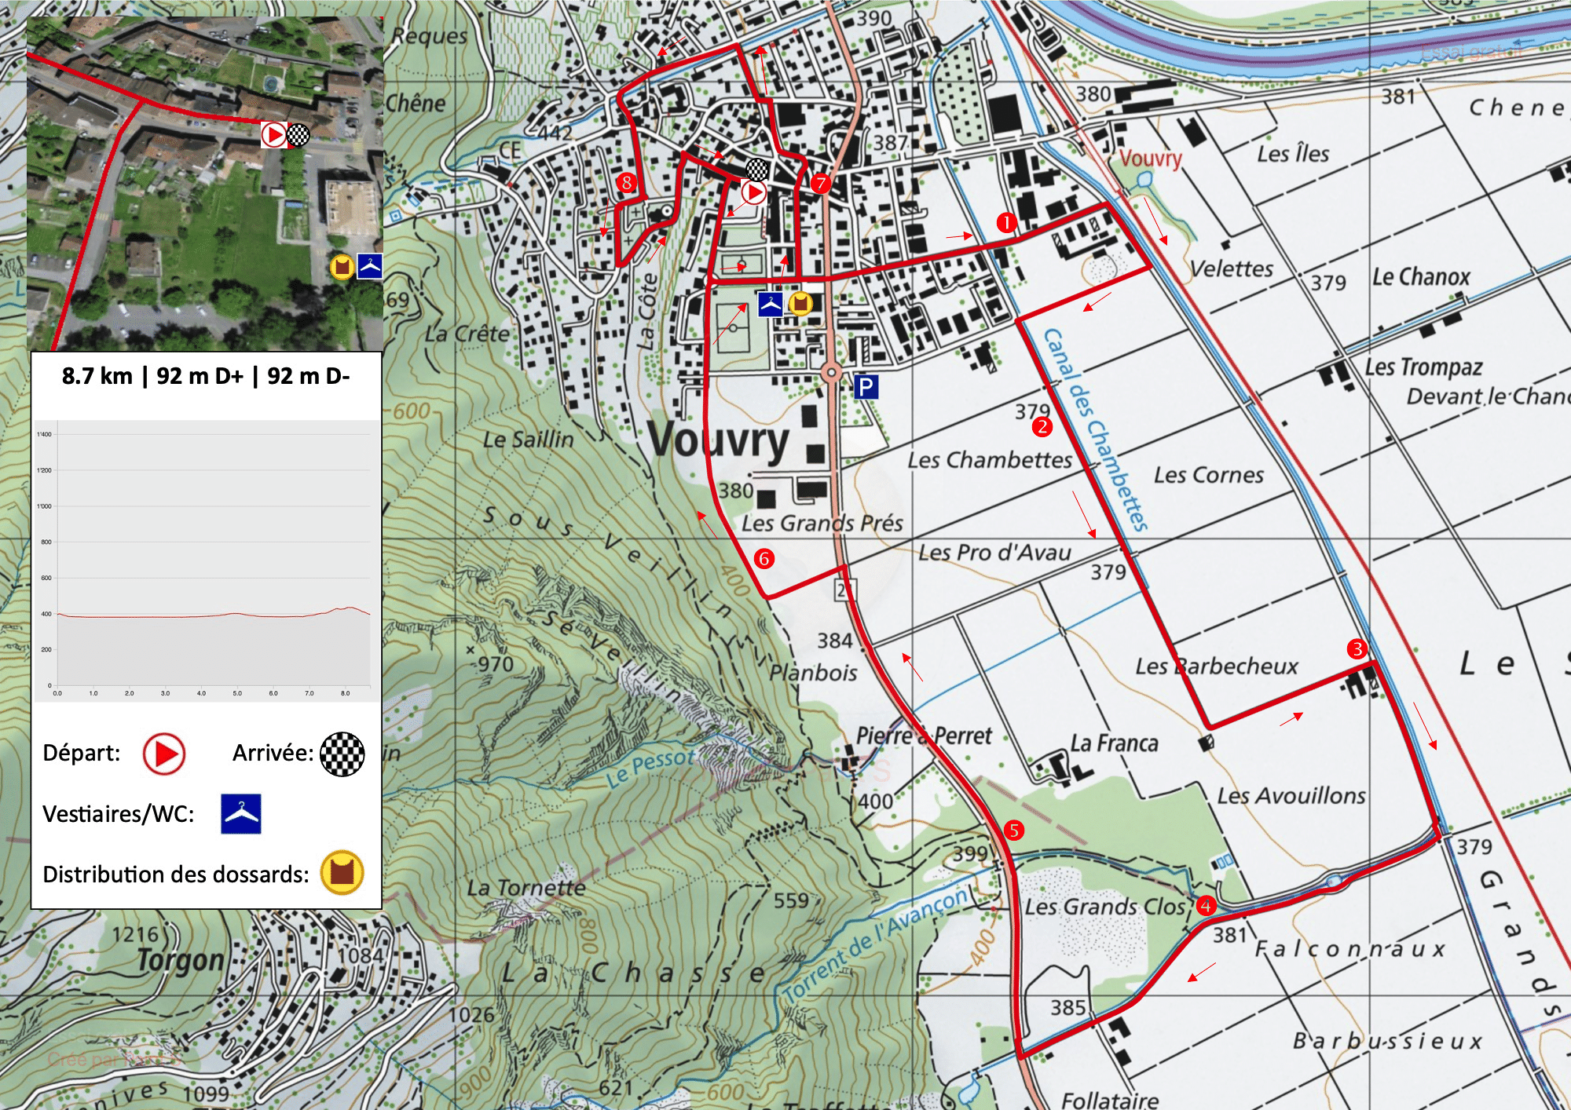Image resolution: width=1571 pixels, height=1110 pixels.
Task: Click kilometer marker 1 on the route
Action: (1006, 222)
